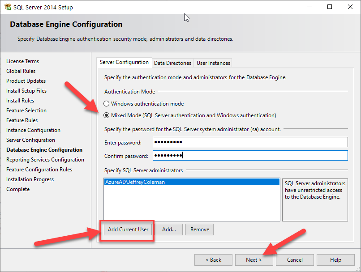
Task: Click Instance Configuration step in sidebar
Action: tap(33, 130)
